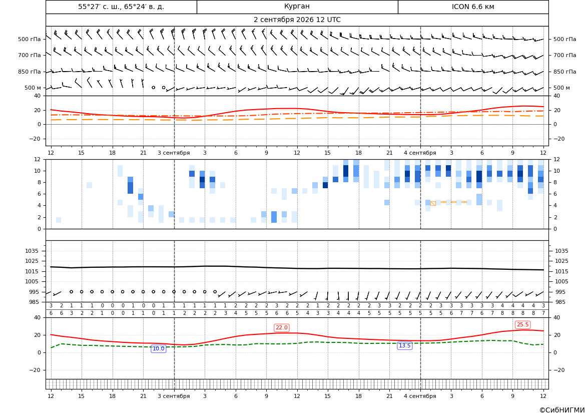Click the 4 сентября label below temperature panel

tap(420, 153)
